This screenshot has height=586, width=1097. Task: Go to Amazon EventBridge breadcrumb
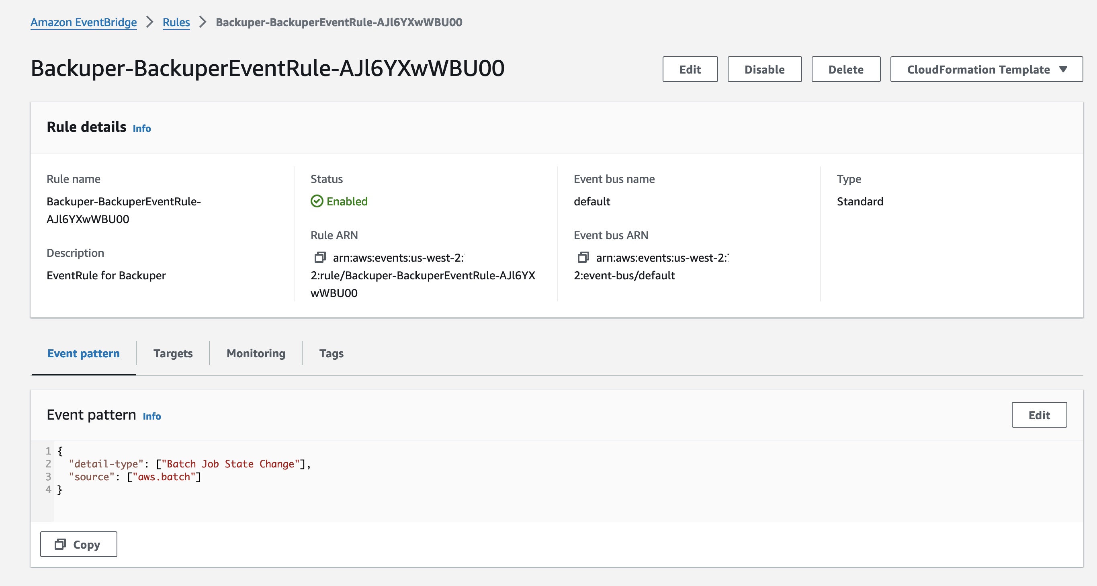click(x=84, y=22)
